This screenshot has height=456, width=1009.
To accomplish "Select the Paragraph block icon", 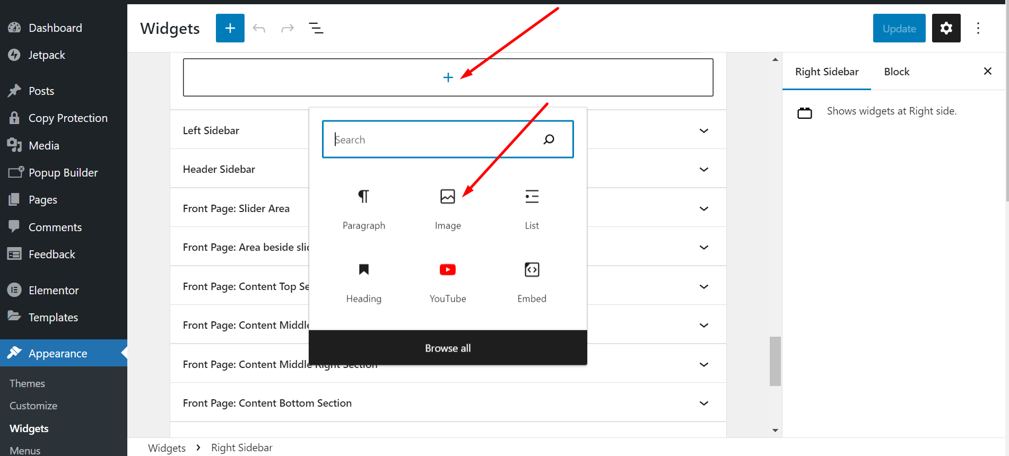I will coord(363,197).
